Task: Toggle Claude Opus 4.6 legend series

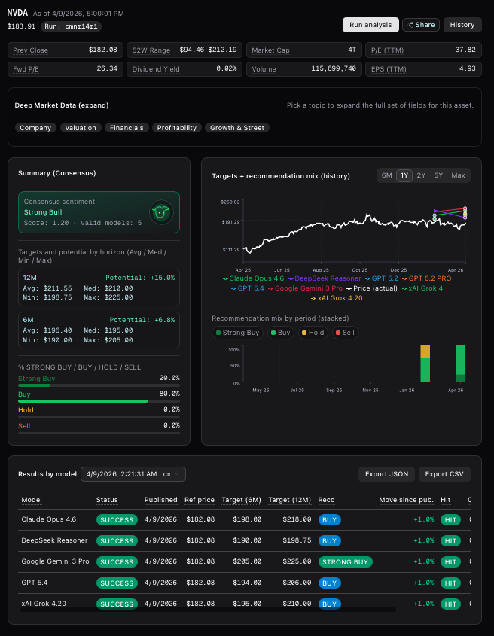Action: tap(253, 278)
